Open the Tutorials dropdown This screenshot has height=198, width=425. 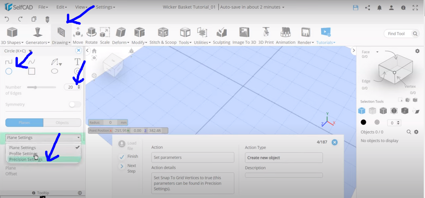coord(326,36)
